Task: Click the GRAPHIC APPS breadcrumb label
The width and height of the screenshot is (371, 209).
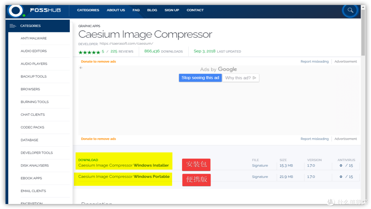Action: point(89,26)
